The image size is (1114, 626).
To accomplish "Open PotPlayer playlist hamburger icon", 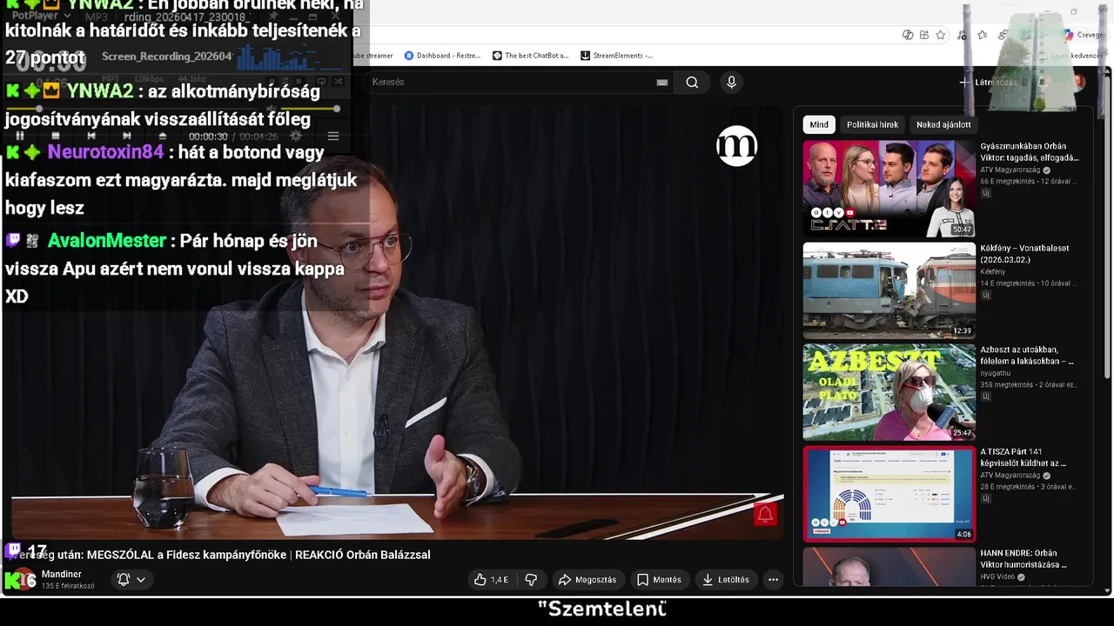I will (332, 137).
